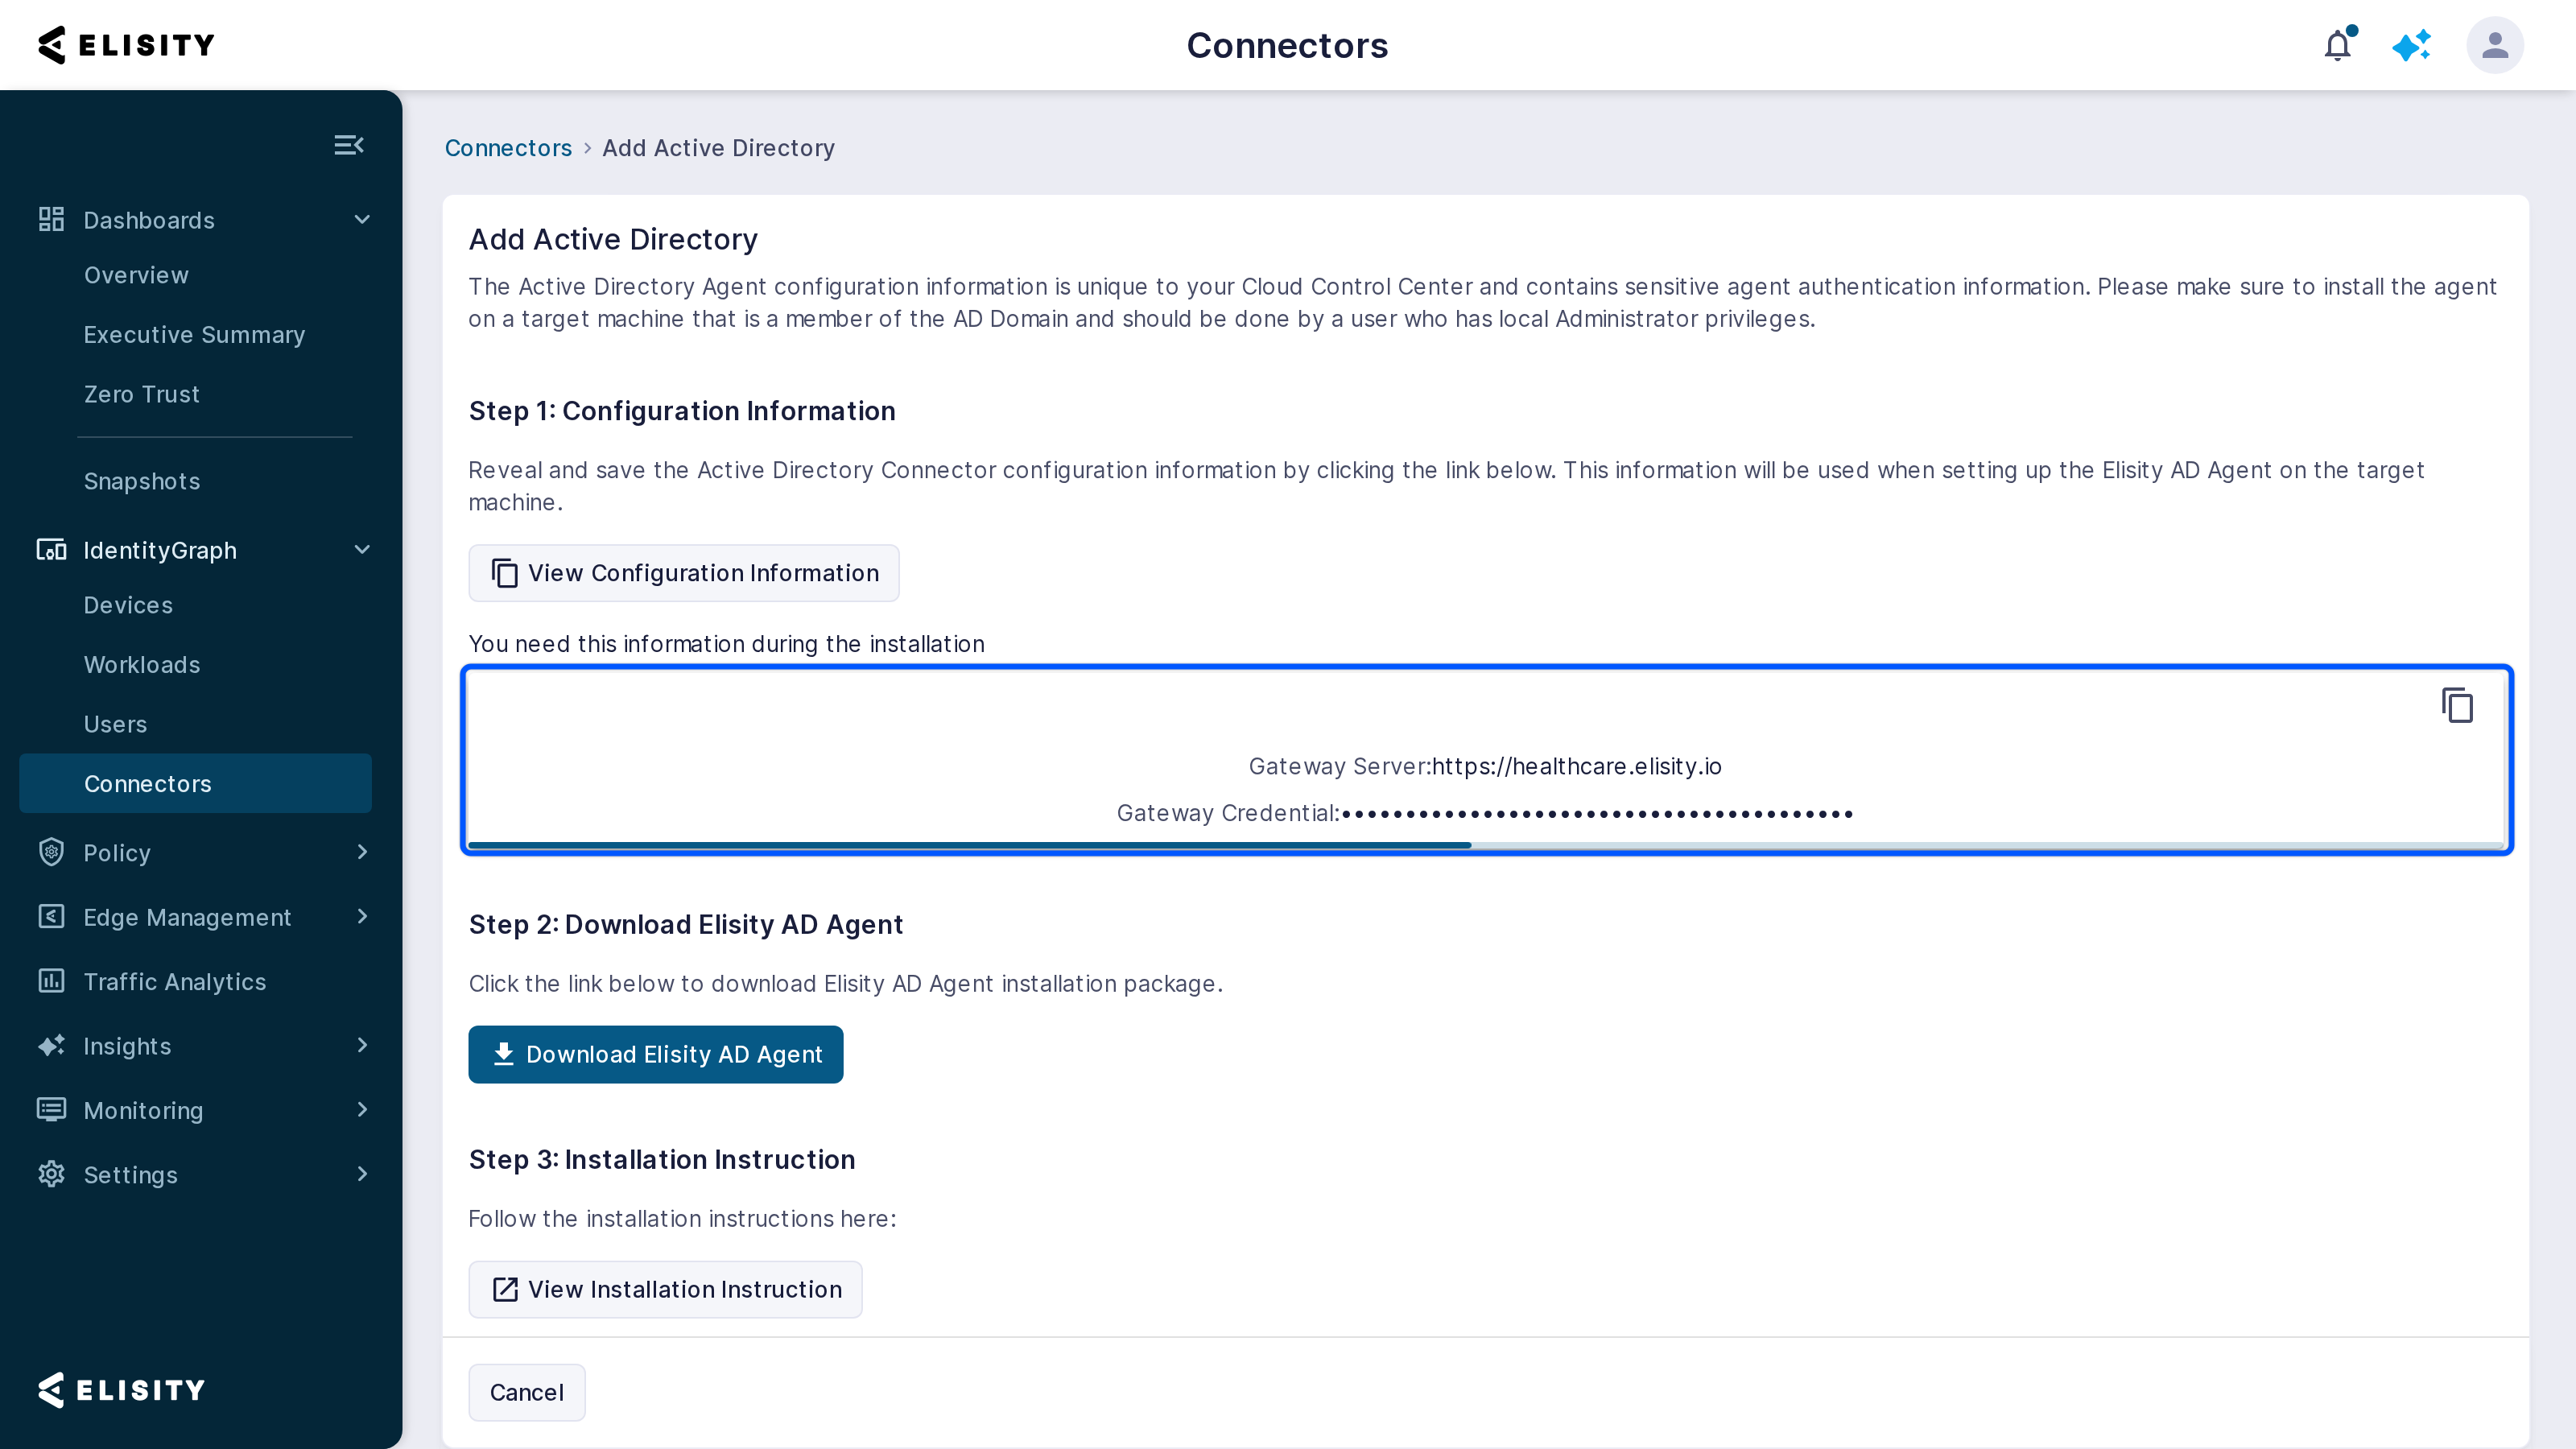Viewport: 2576px width, 1449px height.
Task: Open the AI sparkle assistant icon
Action: point(2412,45)
